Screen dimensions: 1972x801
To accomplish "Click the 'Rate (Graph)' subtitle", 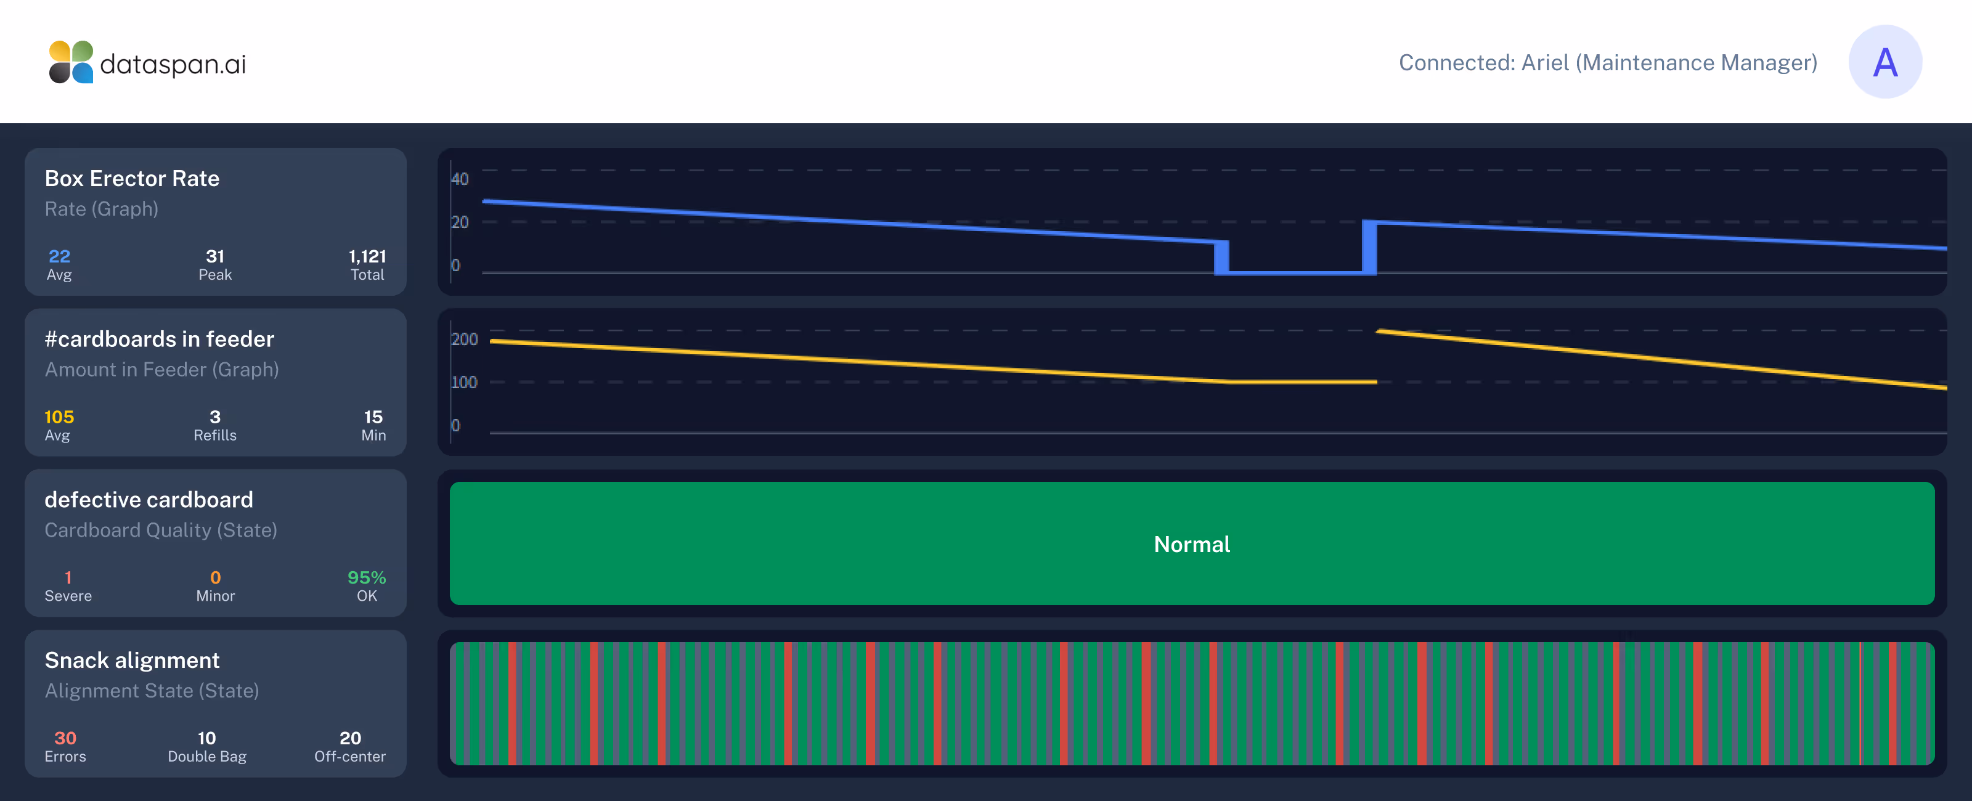I will [x=101, y=209].
